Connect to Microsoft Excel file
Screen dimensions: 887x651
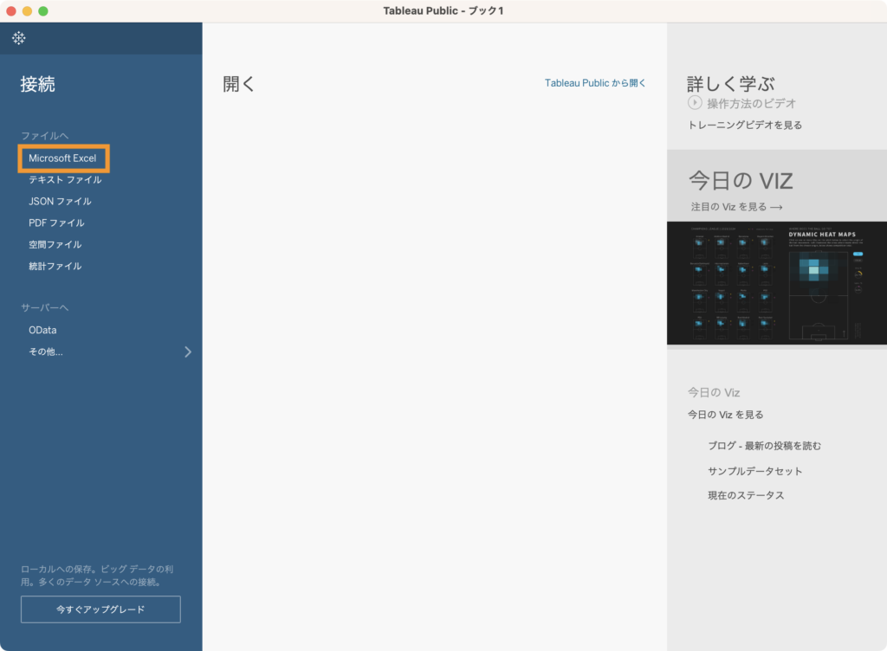62,158
